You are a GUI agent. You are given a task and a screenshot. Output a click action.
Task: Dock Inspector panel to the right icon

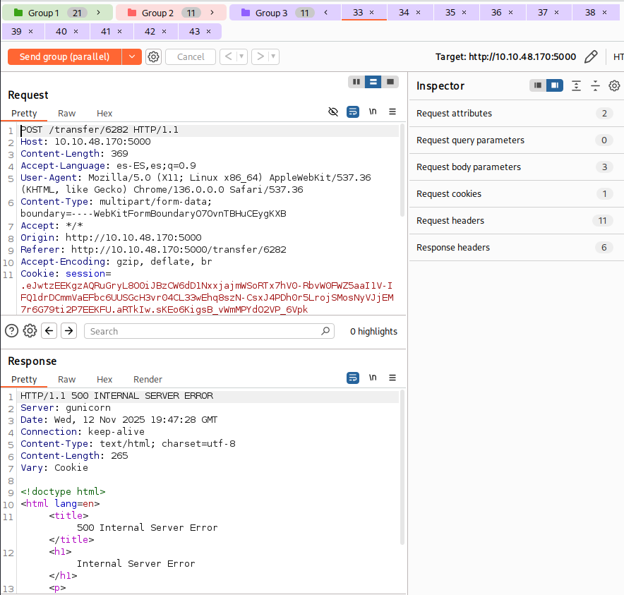[x=555, y=85]
